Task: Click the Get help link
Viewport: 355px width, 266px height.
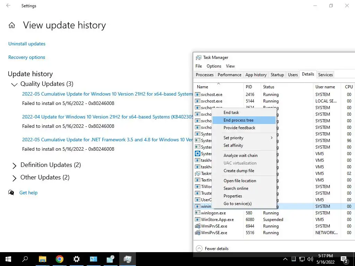Action: point(28,193)
